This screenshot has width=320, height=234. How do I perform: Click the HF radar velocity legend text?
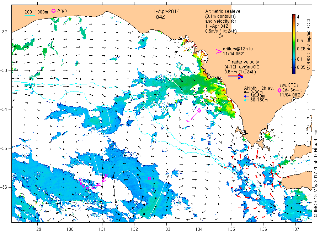click(x=242, y=62)
